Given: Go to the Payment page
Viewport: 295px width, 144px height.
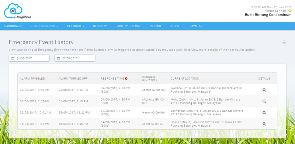Looking at the screenshot, I should coord(196,26).
